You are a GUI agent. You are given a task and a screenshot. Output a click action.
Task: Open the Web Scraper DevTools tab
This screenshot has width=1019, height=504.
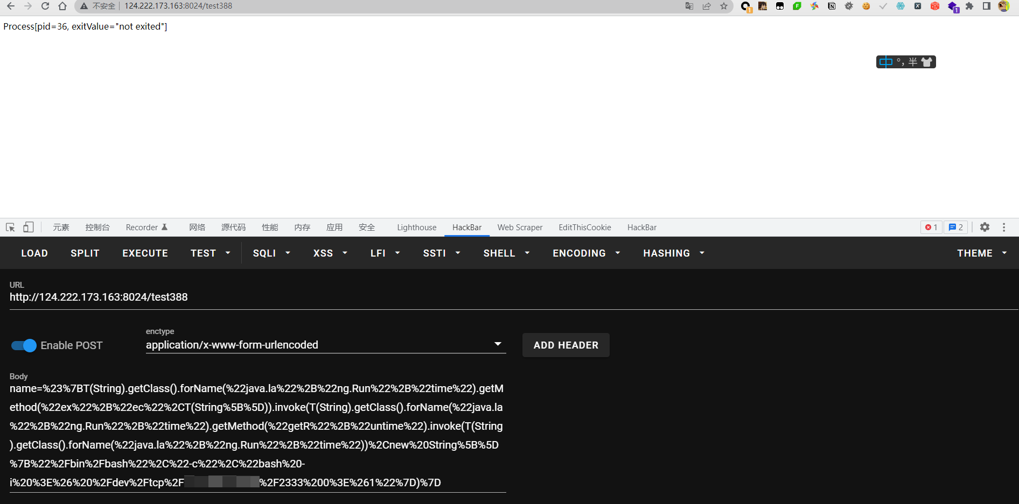(520, 227)
